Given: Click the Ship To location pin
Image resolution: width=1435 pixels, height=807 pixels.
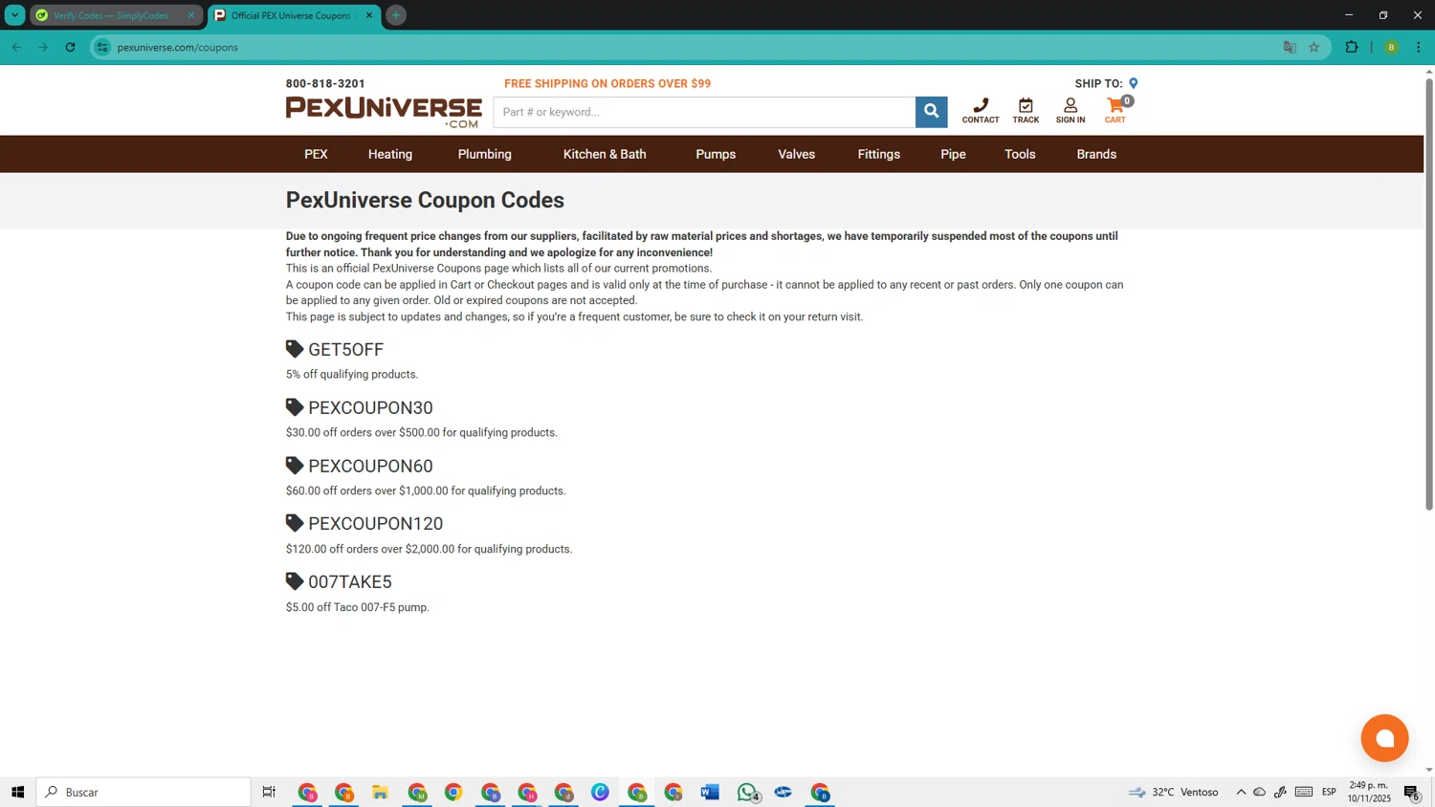Looking at the screenshot, I should point(1133,83).
